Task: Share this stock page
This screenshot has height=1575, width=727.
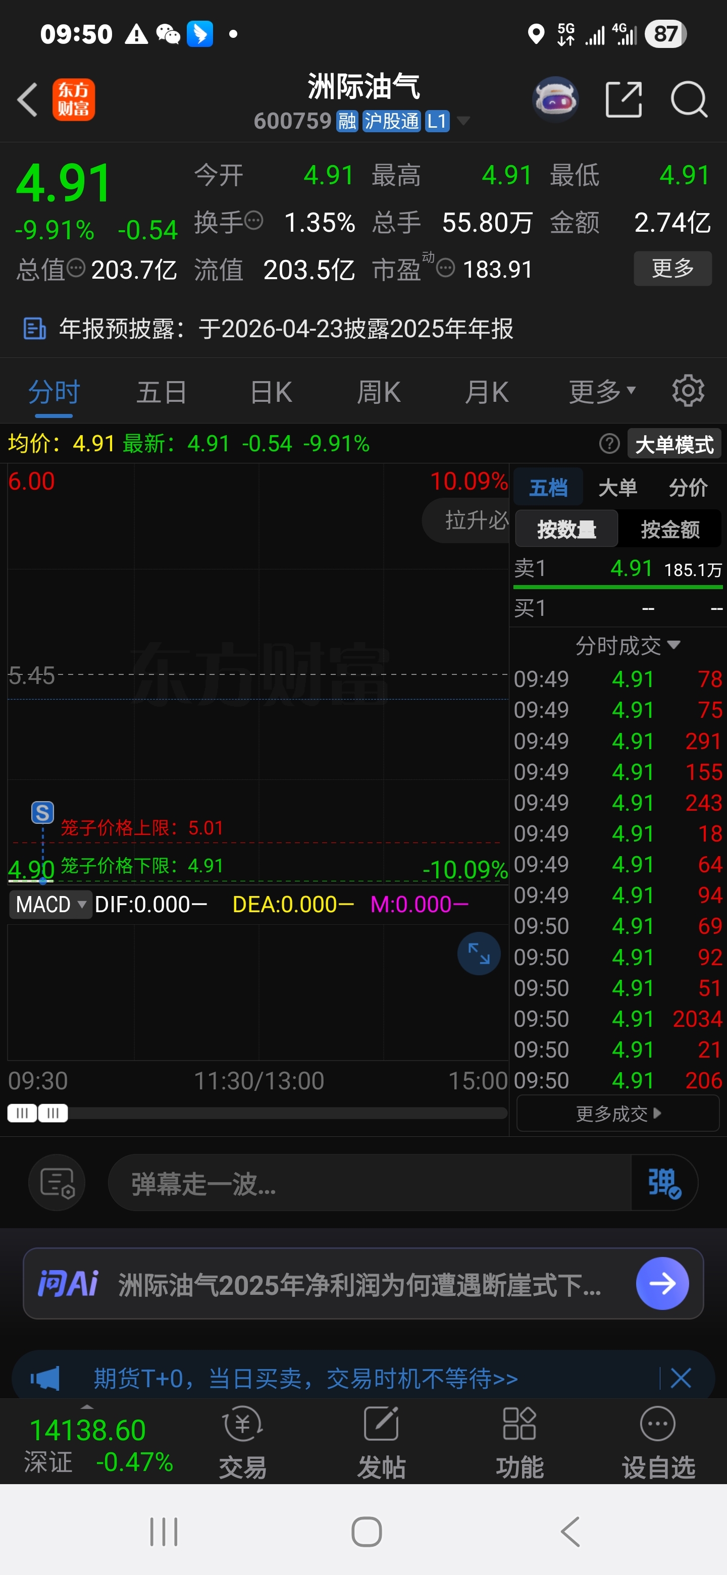Action: (x=623, y=99)
